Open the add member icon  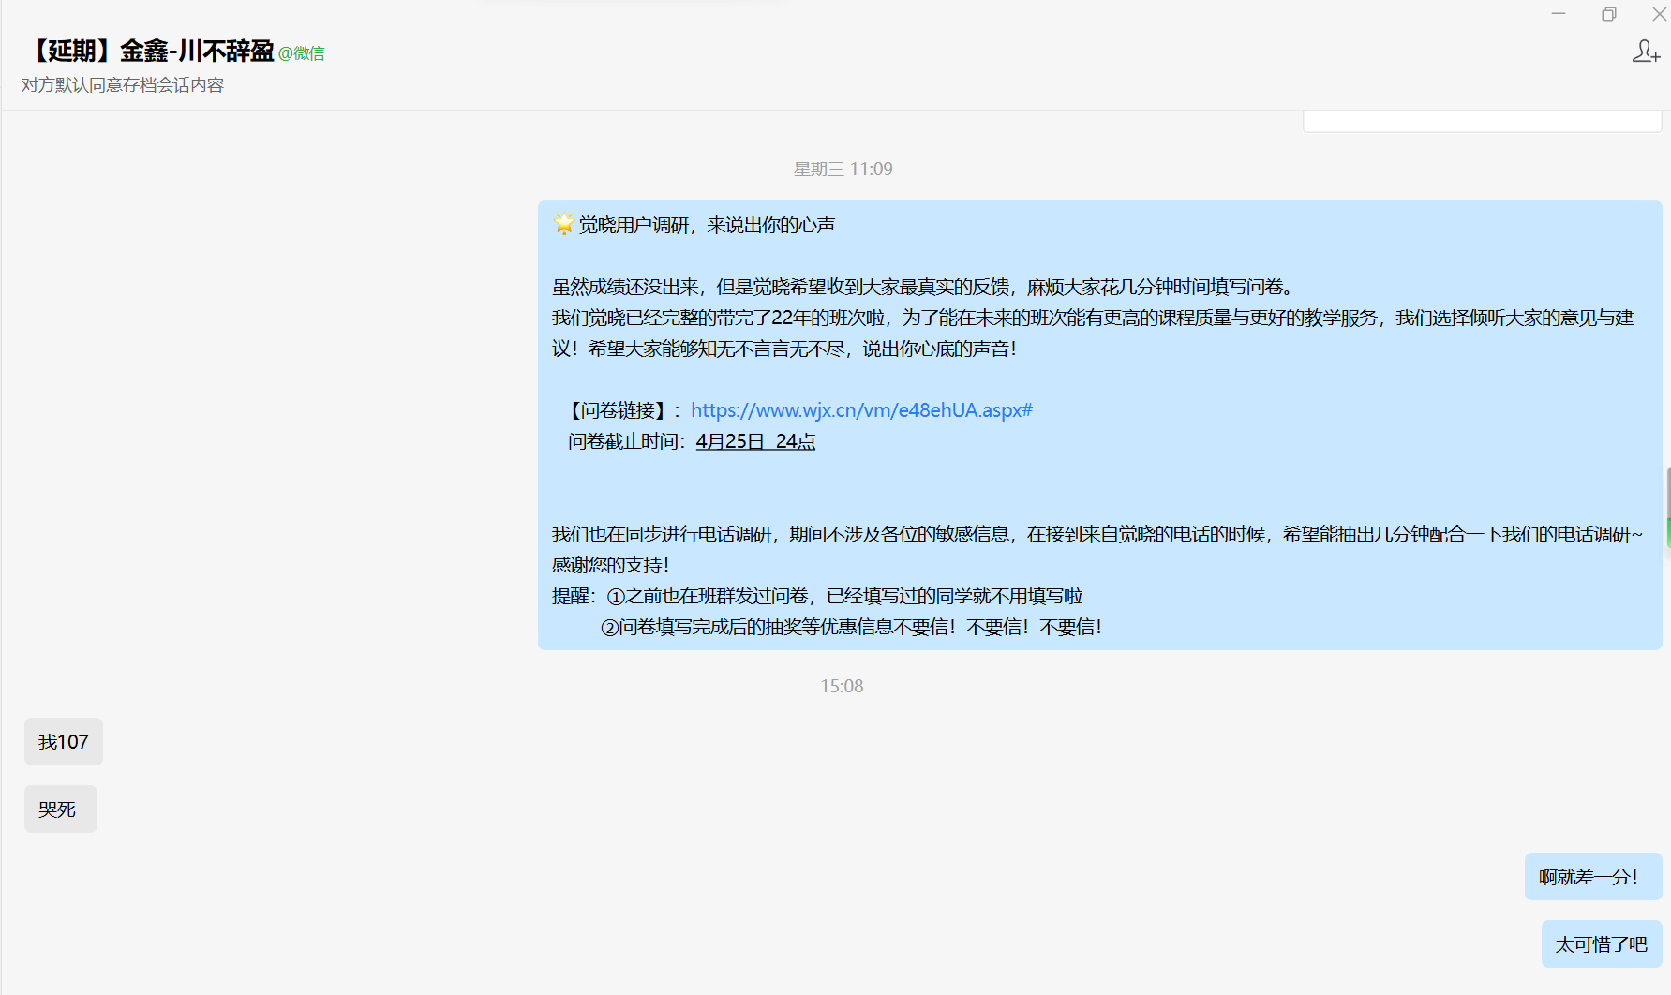click(1646, 51)
